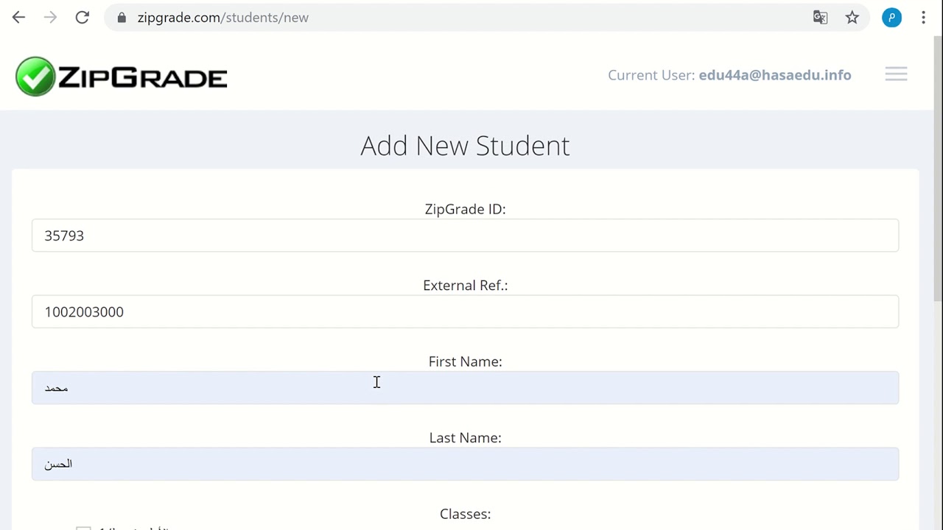View site info via lock icon

(122, 18)
